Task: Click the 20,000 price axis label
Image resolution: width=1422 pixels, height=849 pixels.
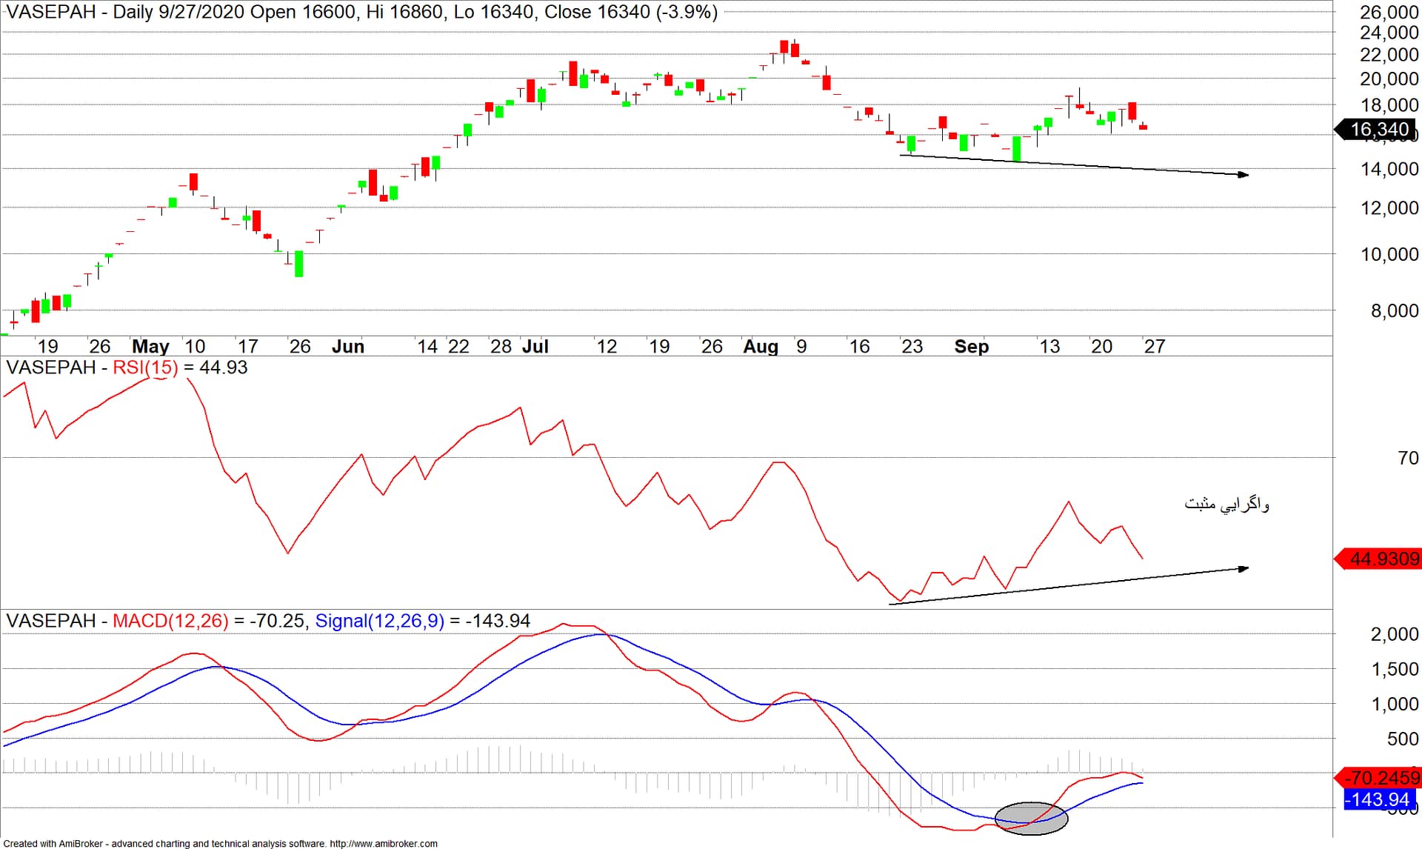Action: [x=1389, y=79]
